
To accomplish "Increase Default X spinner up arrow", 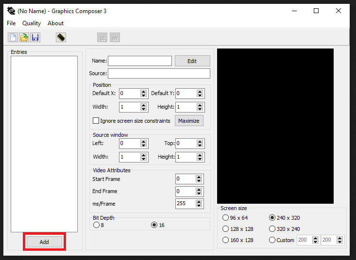I will click(x=143, y=91).
